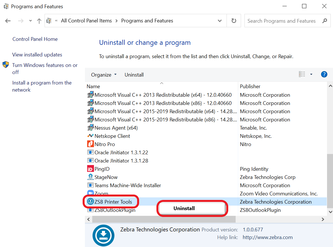Select the Teams Machine-Wide Installer entry

(x=127, y=185)
